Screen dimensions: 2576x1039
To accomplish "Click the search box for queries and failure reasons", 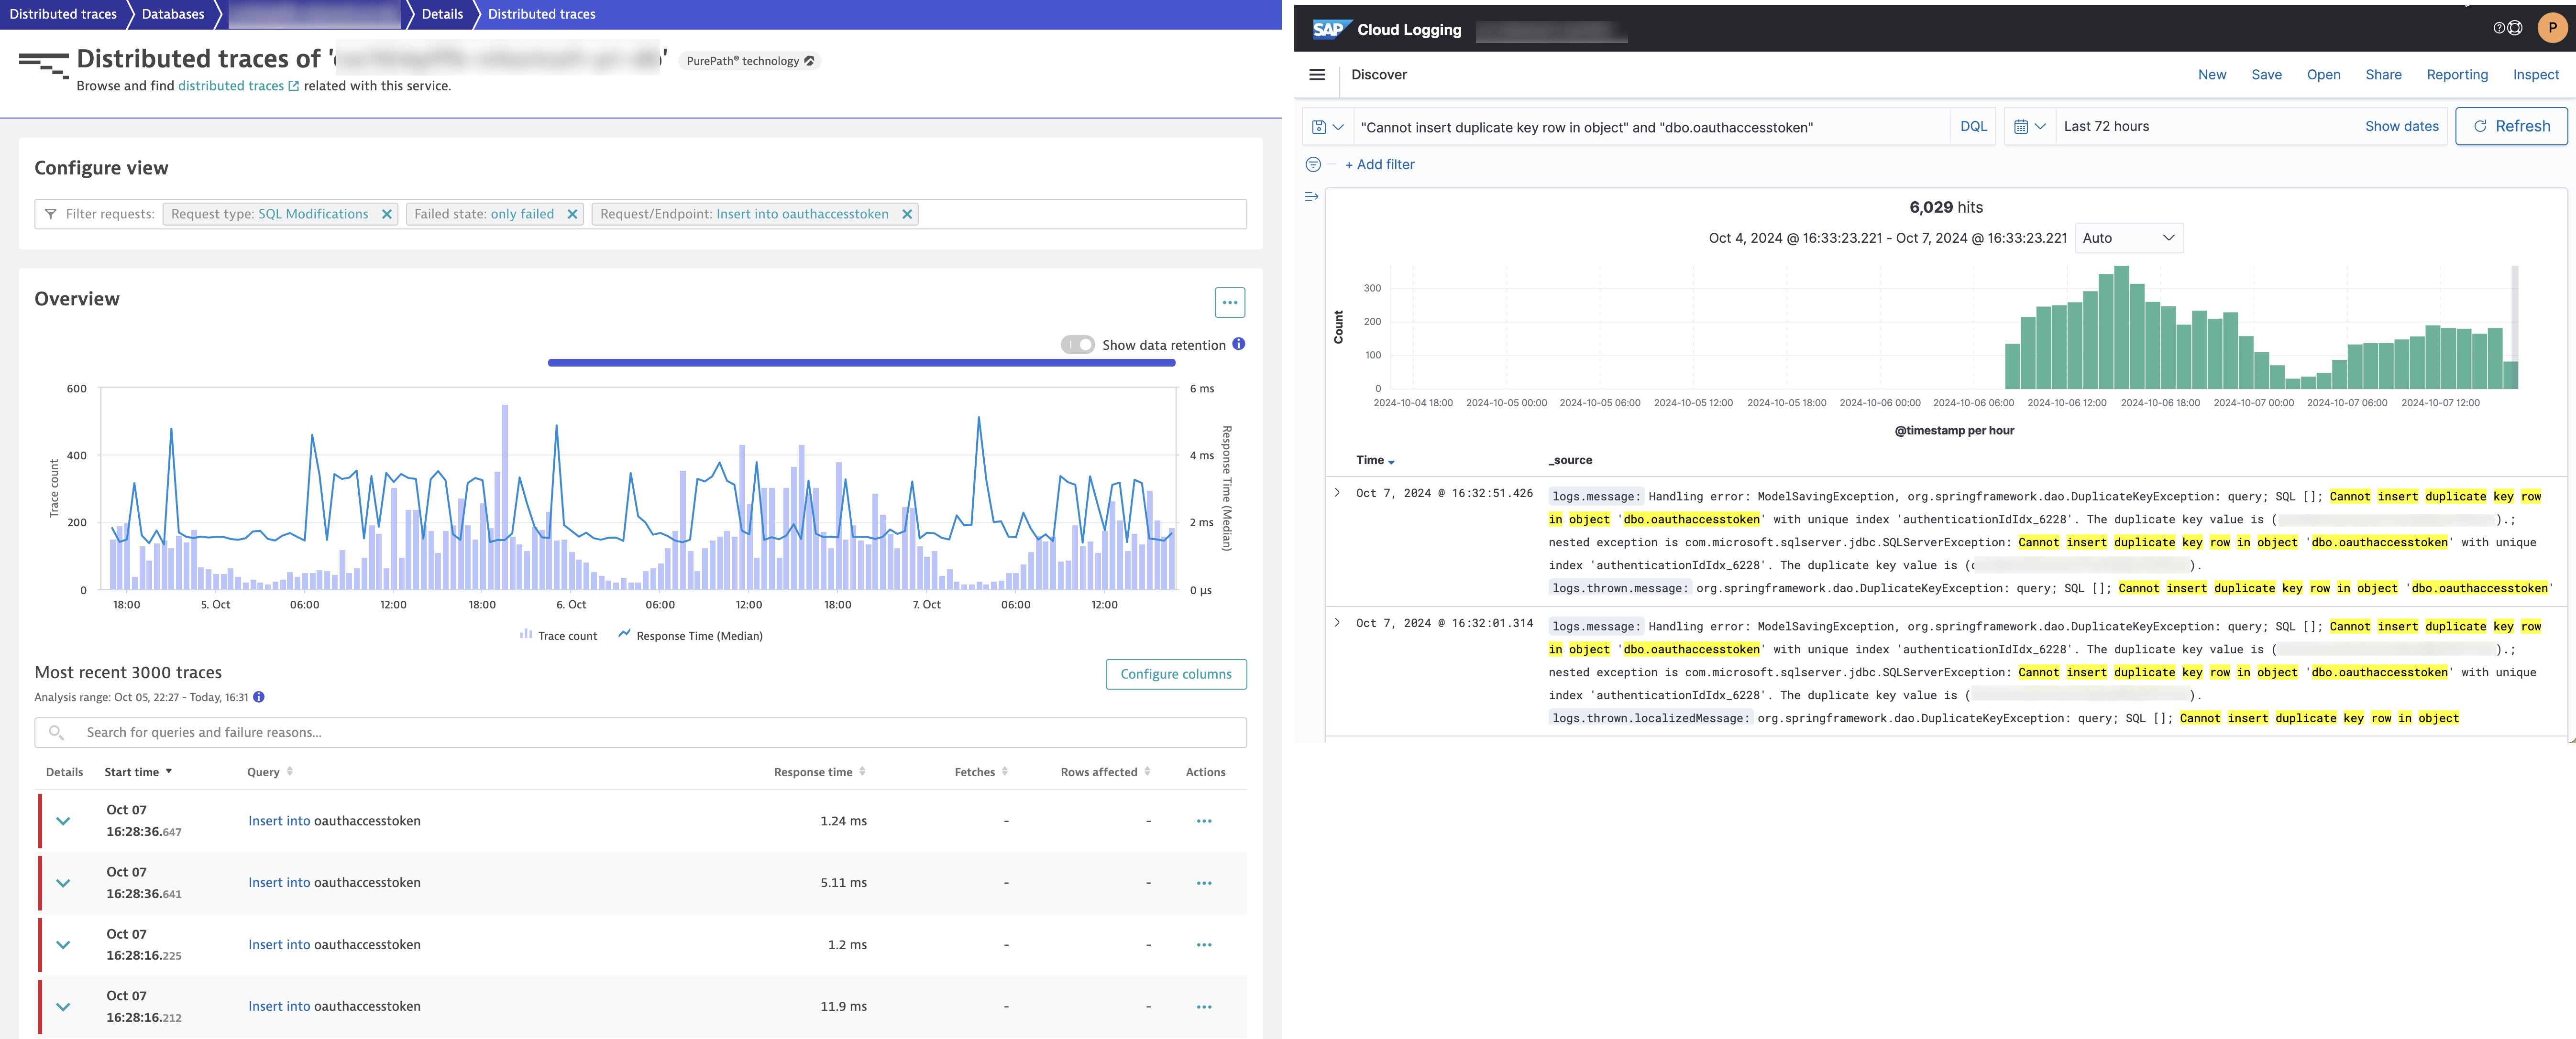I will click(x=640, y=732).
